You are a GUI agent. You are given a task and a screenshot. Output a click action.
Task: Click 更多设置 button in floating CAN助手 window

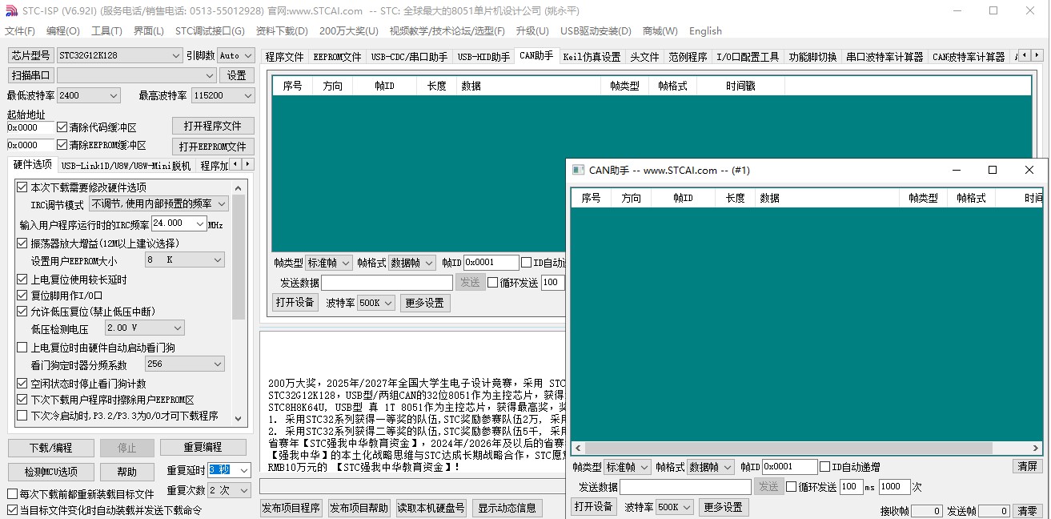coord(724,507)
